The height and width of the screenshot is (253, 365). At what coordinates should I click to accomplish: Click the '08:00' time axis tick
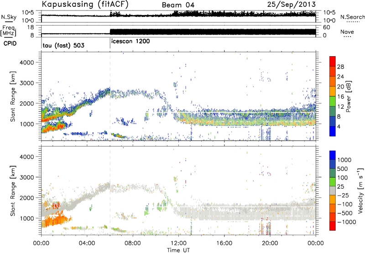(x=132, y=243)
